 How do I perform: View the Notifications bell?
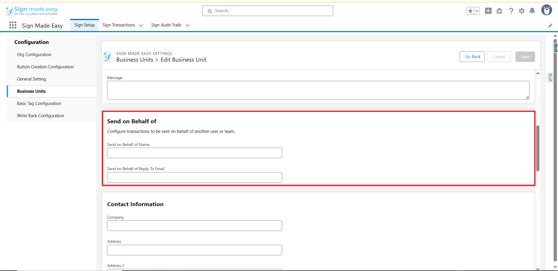(x=532, y=11)
